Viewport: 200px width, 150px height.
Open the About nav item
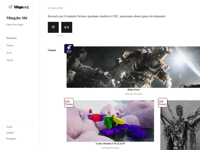tap(10, 60)
